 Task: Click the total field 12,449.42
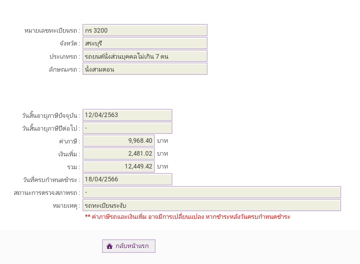tap(119, 166)
